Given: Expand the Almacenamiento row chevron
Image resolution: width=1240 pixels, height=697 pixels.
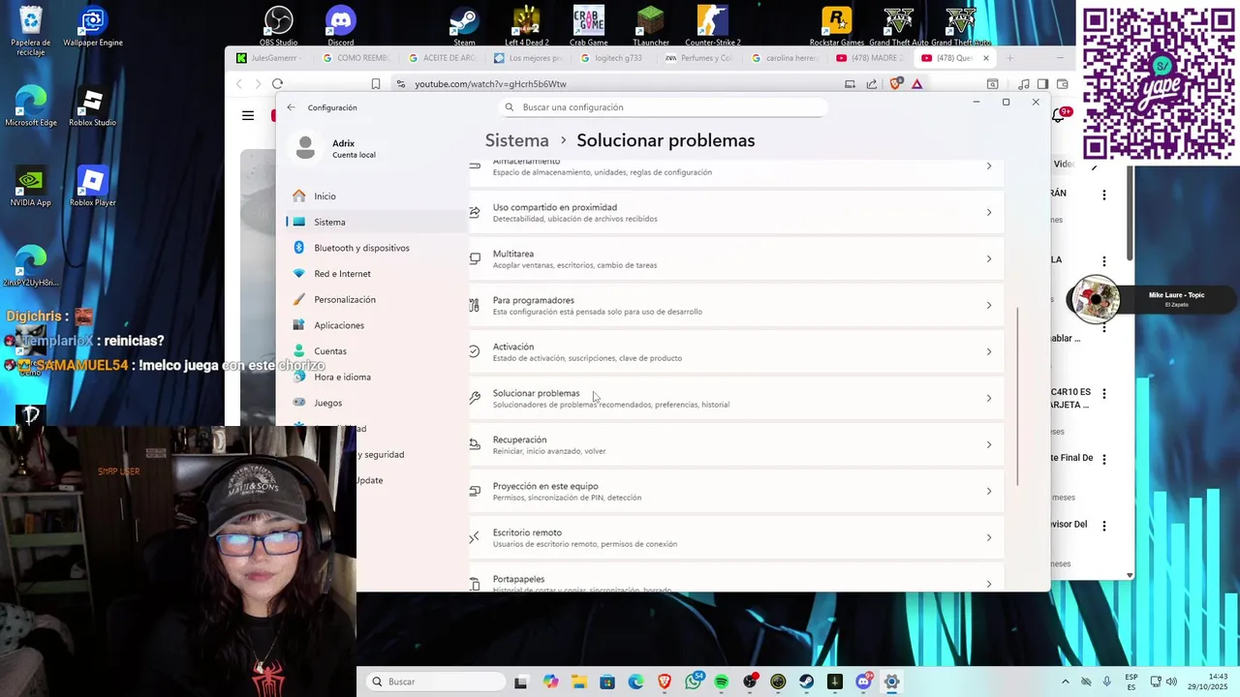Looking at the screenshot, I should coord(988,166).
